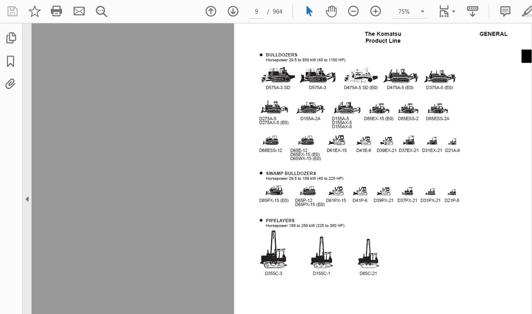The height and width of the screenshot is (314, 532).
Task: Zoom in with the plus button
Action: pos(376,12)
